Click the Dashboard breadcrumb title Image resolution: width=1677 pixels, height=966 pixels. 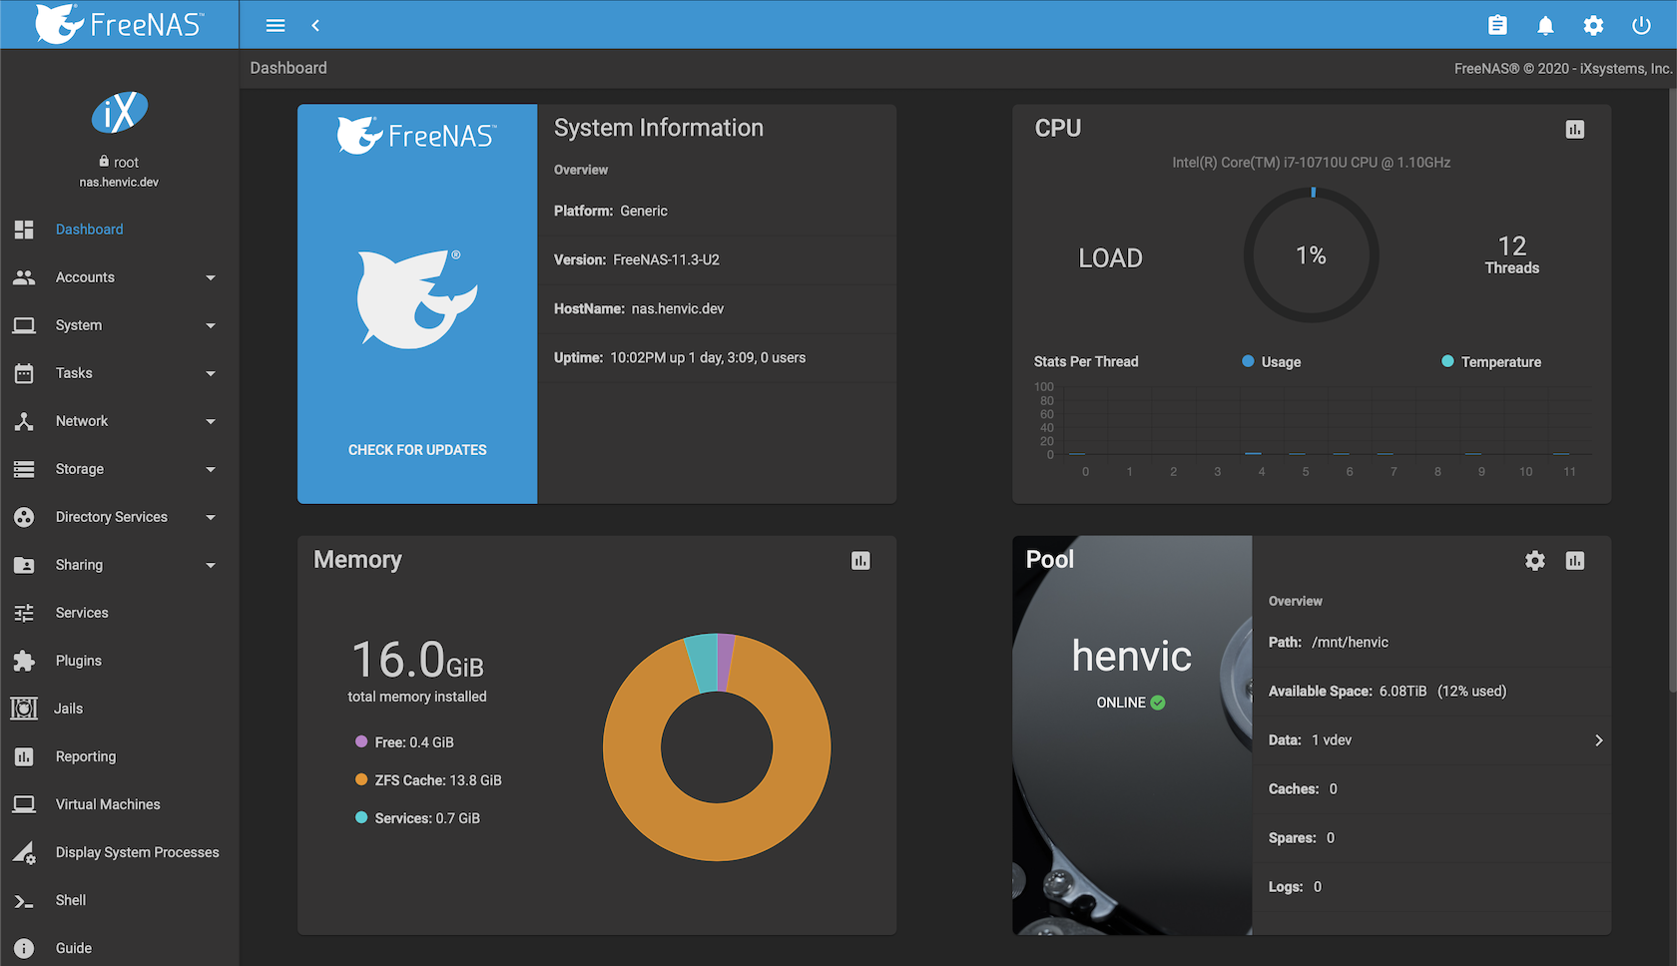(288, 68)
